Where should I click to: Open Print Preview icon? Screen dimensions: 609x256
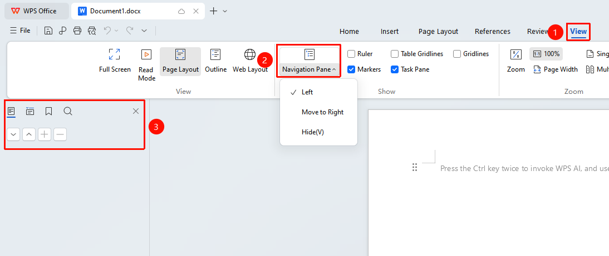(92, 31)
